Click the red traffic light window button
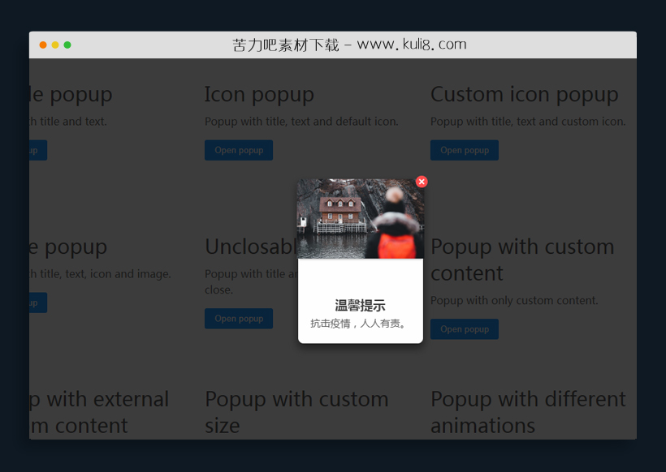Screen dimensions: 666x472 tap(42, 45)
